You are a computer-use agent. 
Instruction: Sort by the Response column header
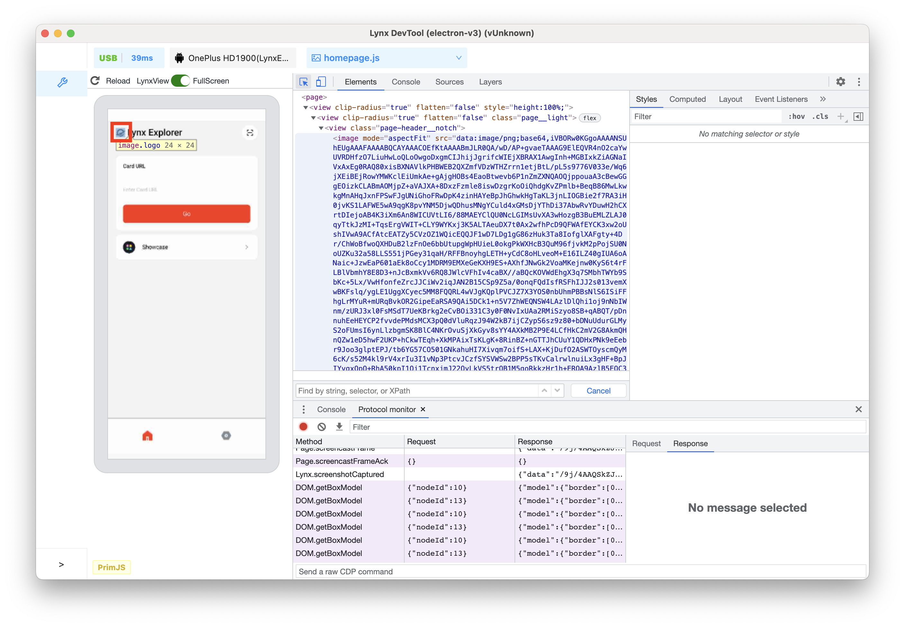[x=570, y=442]
